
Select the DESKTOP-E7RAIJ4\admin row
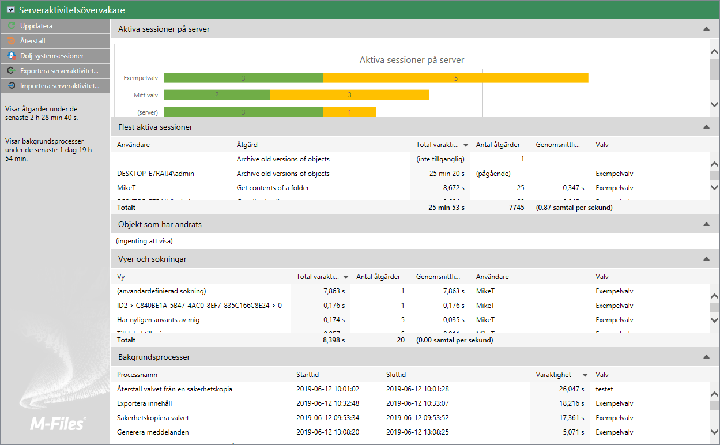click(410, 173)
